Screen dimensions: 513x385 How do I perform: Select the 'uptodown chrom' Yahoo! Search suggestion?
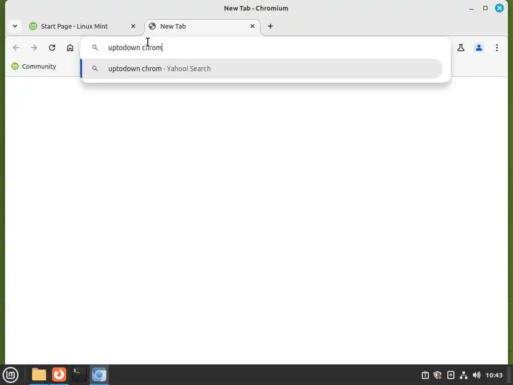pos(262,69)
